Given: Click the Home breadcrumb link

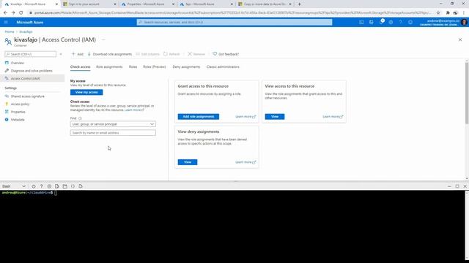Looking at the screenshot, I should point(10,31).
